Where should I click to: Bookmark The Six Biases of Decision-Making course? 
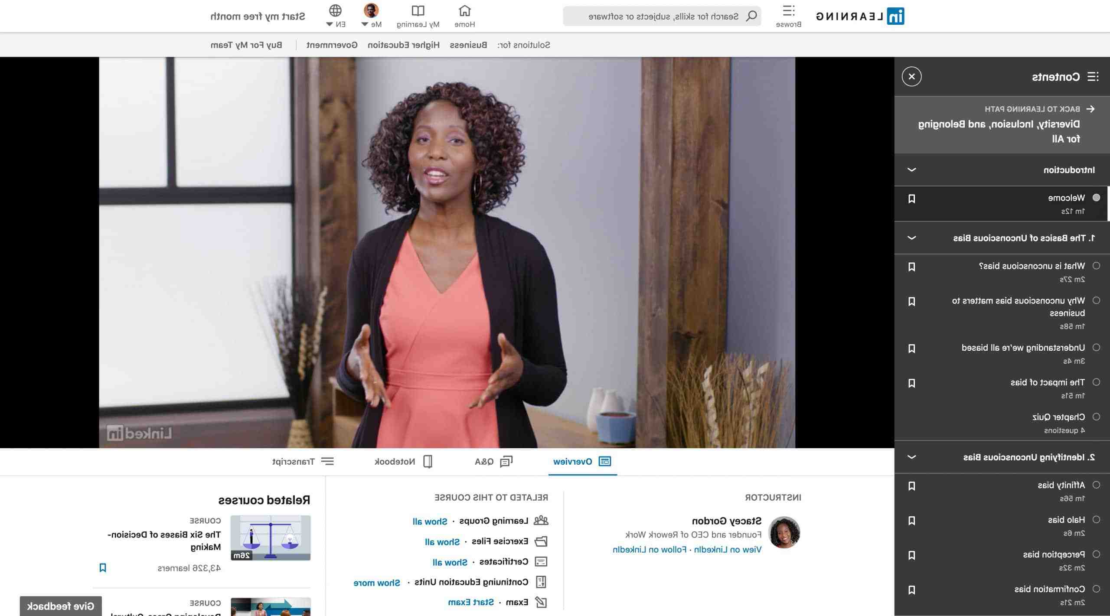pos(103,567)
